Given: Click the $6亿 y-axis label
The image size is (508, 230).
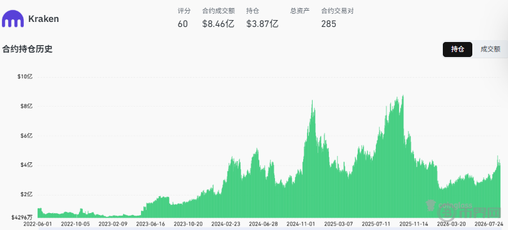Looking at the screenshot, I should [x=26, y=136].
